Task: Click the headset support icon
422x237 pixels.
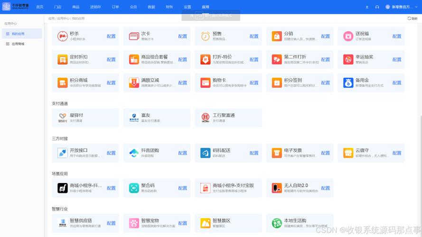Action: (377, 7)
